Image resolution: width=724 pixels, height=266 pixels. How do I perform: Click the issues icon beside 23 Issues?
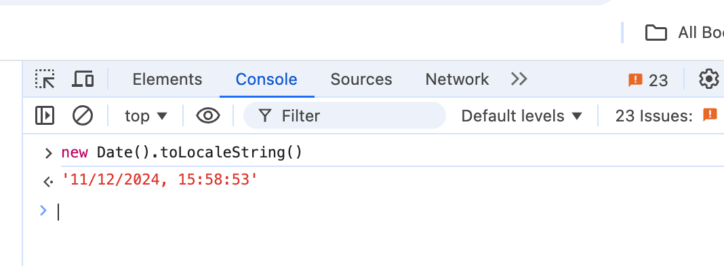[x=710, y=115]
